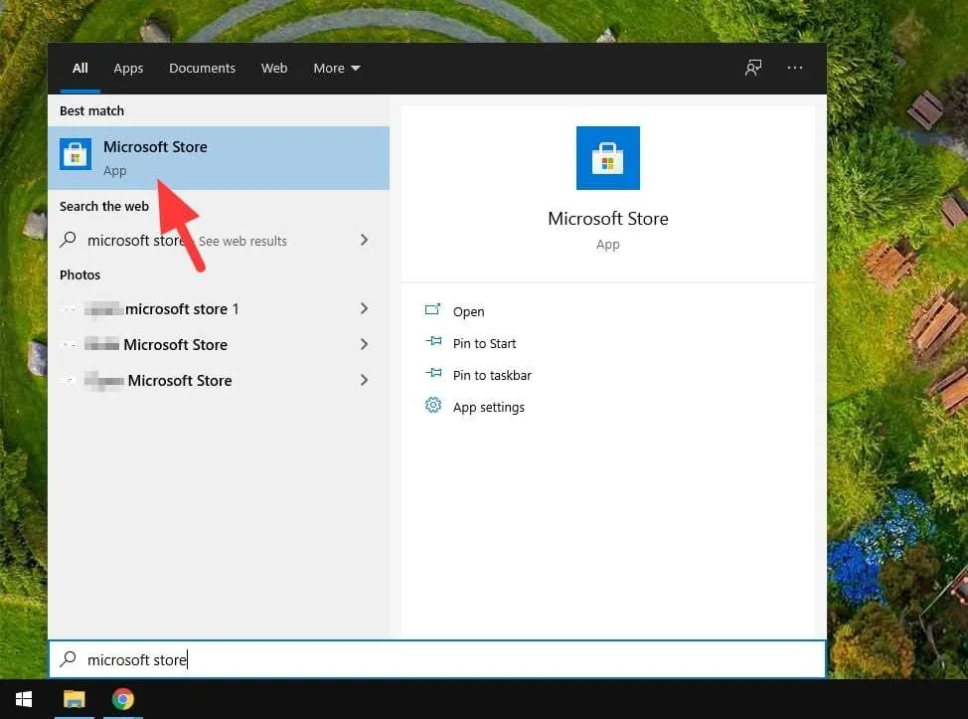Image resolution: width=968 pixels, height=719 pixels.
Task: Open the Windows Start button
Action: click(x=24, y=699)
